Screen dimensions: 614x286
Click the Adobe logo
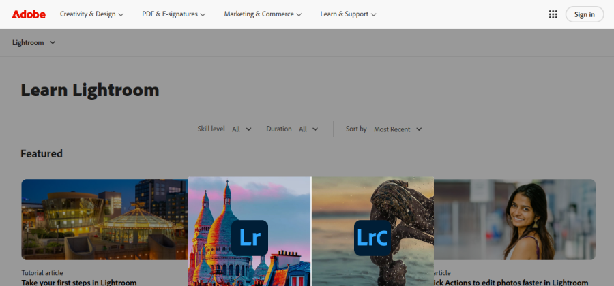pyautogui.click(x=29, y=14)
